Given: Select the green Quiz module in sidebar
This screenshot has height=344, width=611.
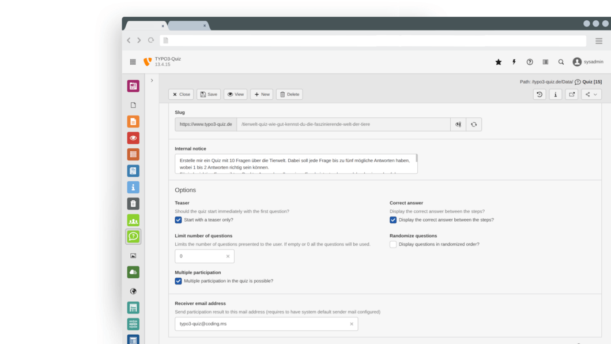Looking at the screenshot, I should click(x=133, y=237).
